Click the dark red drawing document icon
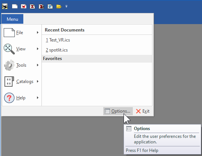 [33, 6]
